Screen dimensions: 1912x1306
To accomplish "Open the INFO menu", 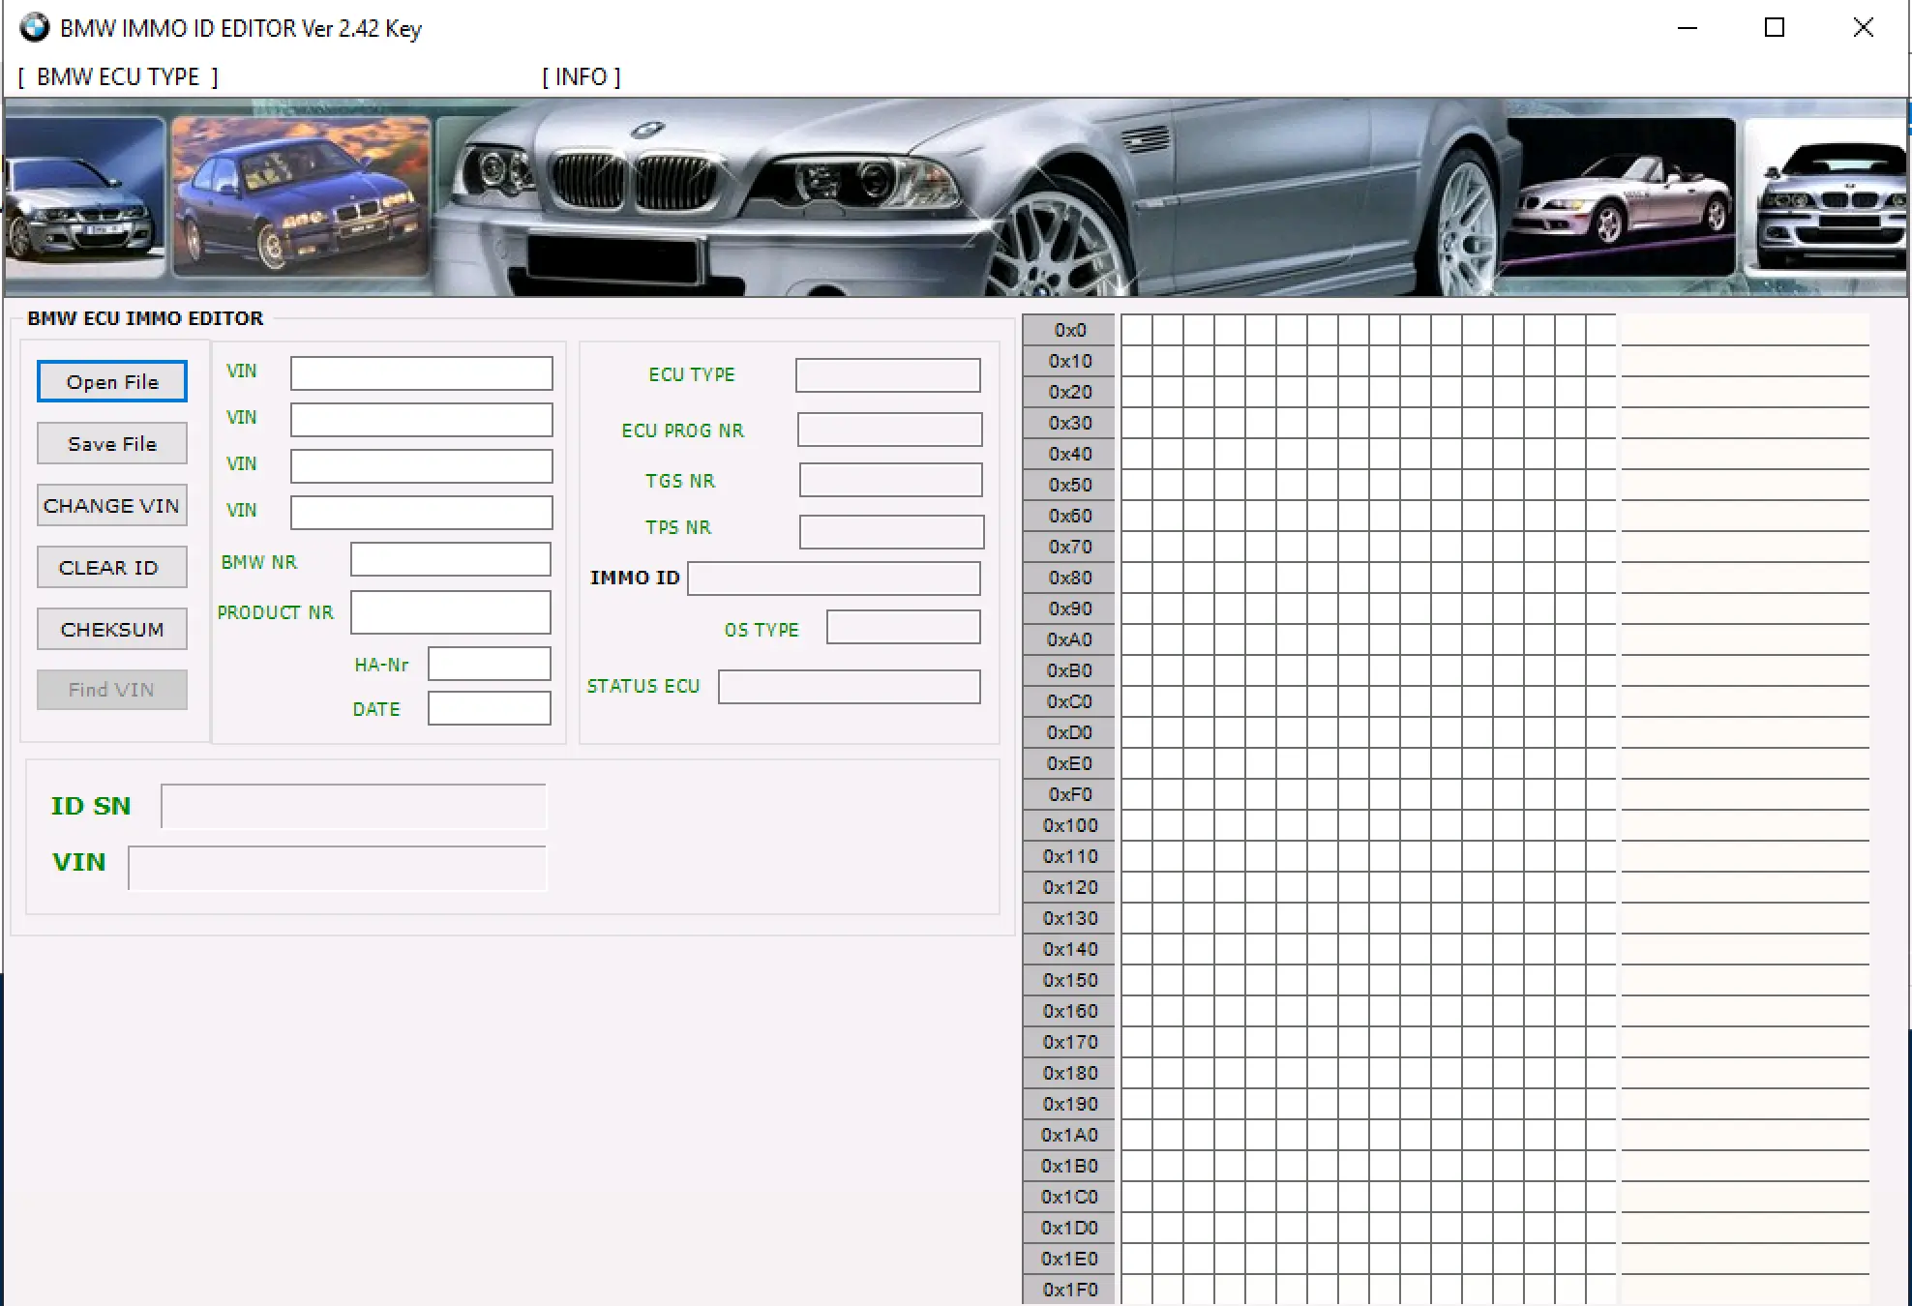I will (x=580, y=76).
